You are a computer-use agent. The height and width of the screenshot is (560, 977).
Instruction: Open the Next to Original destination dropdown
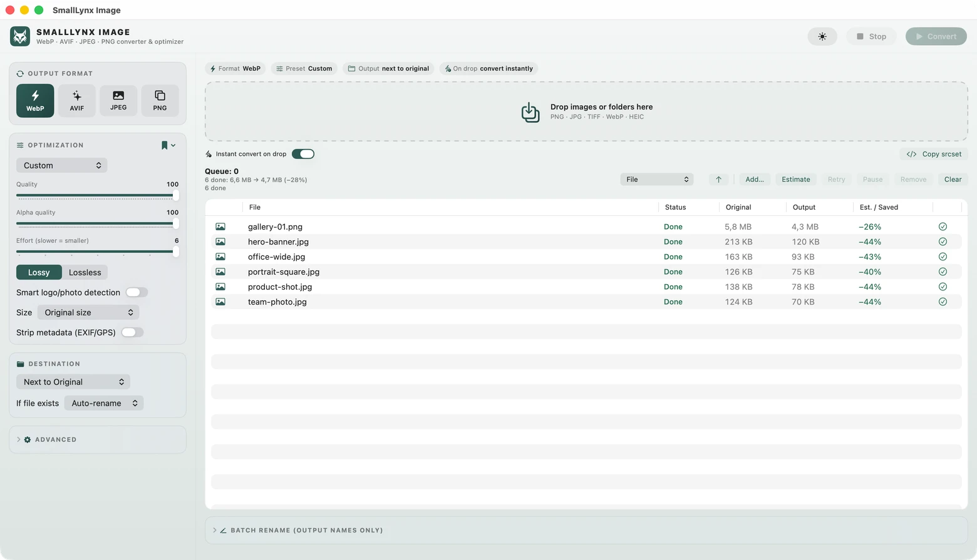click(73, 382)
